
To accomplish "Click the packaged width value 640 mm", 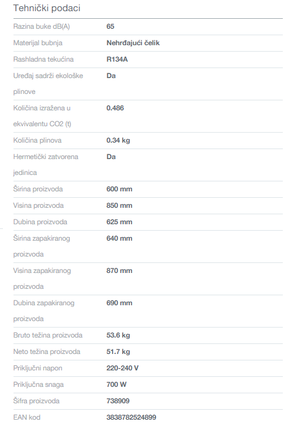I will [119, 238].
